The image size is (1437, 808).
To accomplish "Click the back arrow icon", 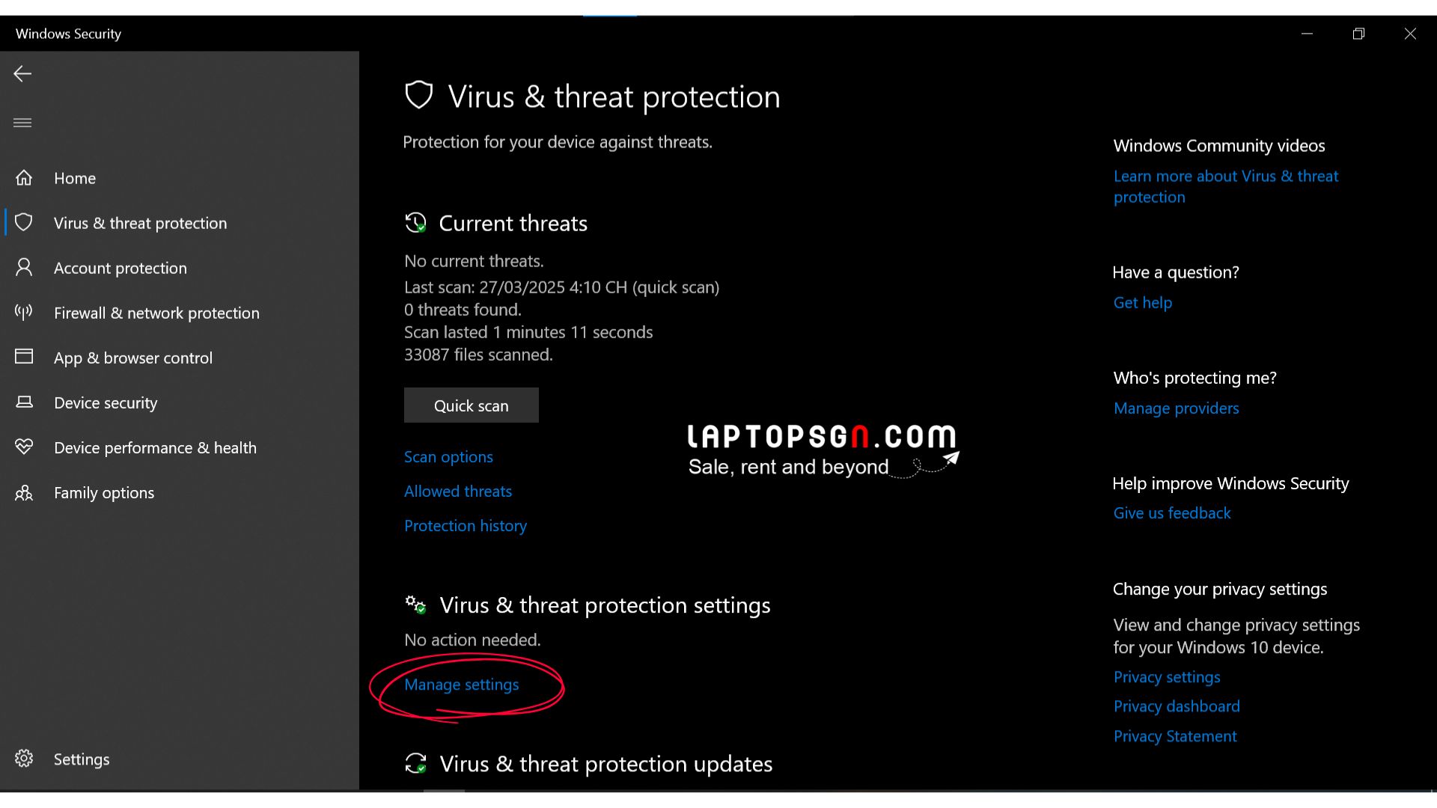I will (22, 73).
